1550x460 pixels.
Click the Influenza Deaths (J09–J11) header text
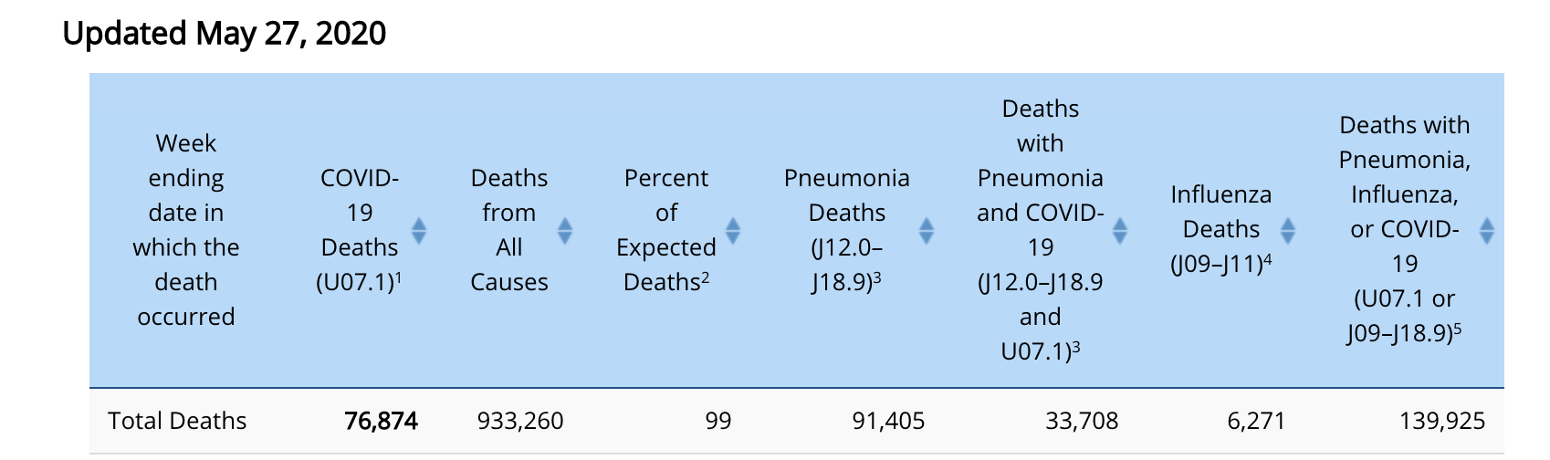pyautogui.click(x=1220, y=230)
